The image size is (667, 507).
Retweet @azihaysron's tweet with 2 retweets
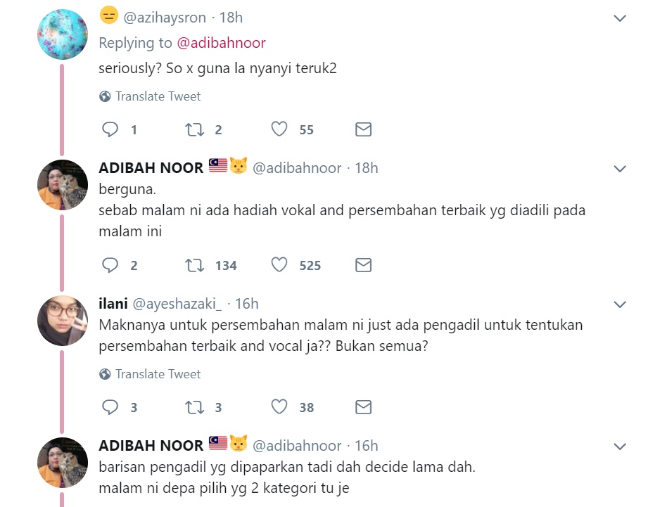[x=194, y=129]
